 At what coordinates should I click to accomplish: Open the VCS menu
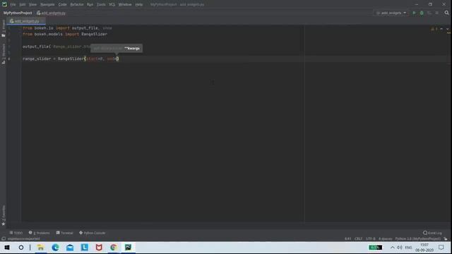(x=112, y=5)
